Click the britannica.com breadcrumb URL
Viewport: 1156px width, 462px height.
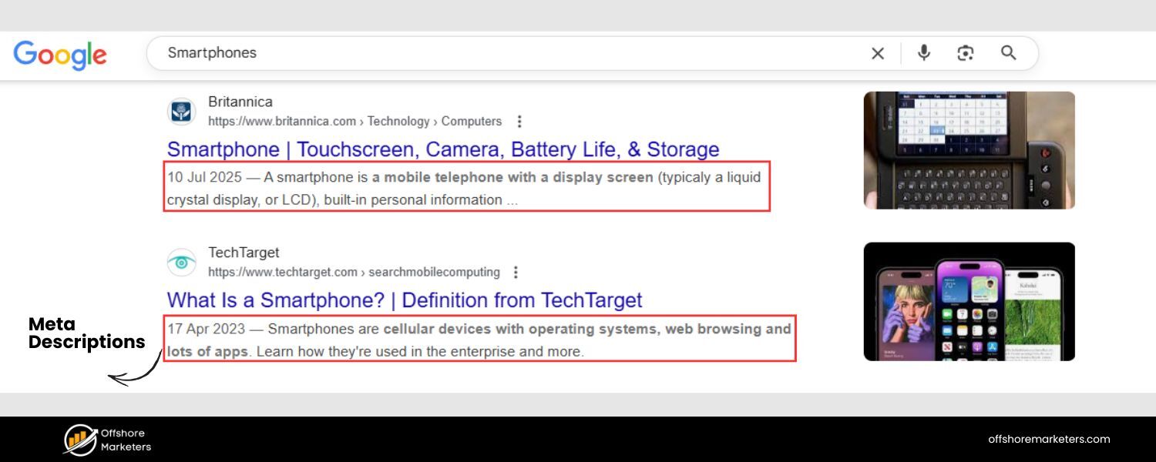pyautogui.click(x=355, y=122)
